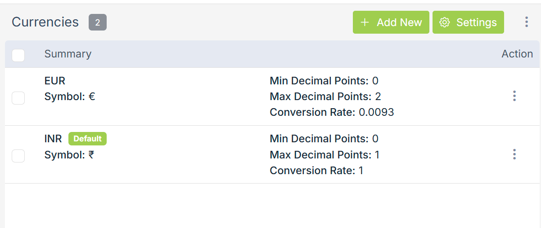Click the INR Max Decimal Points value

377,155
